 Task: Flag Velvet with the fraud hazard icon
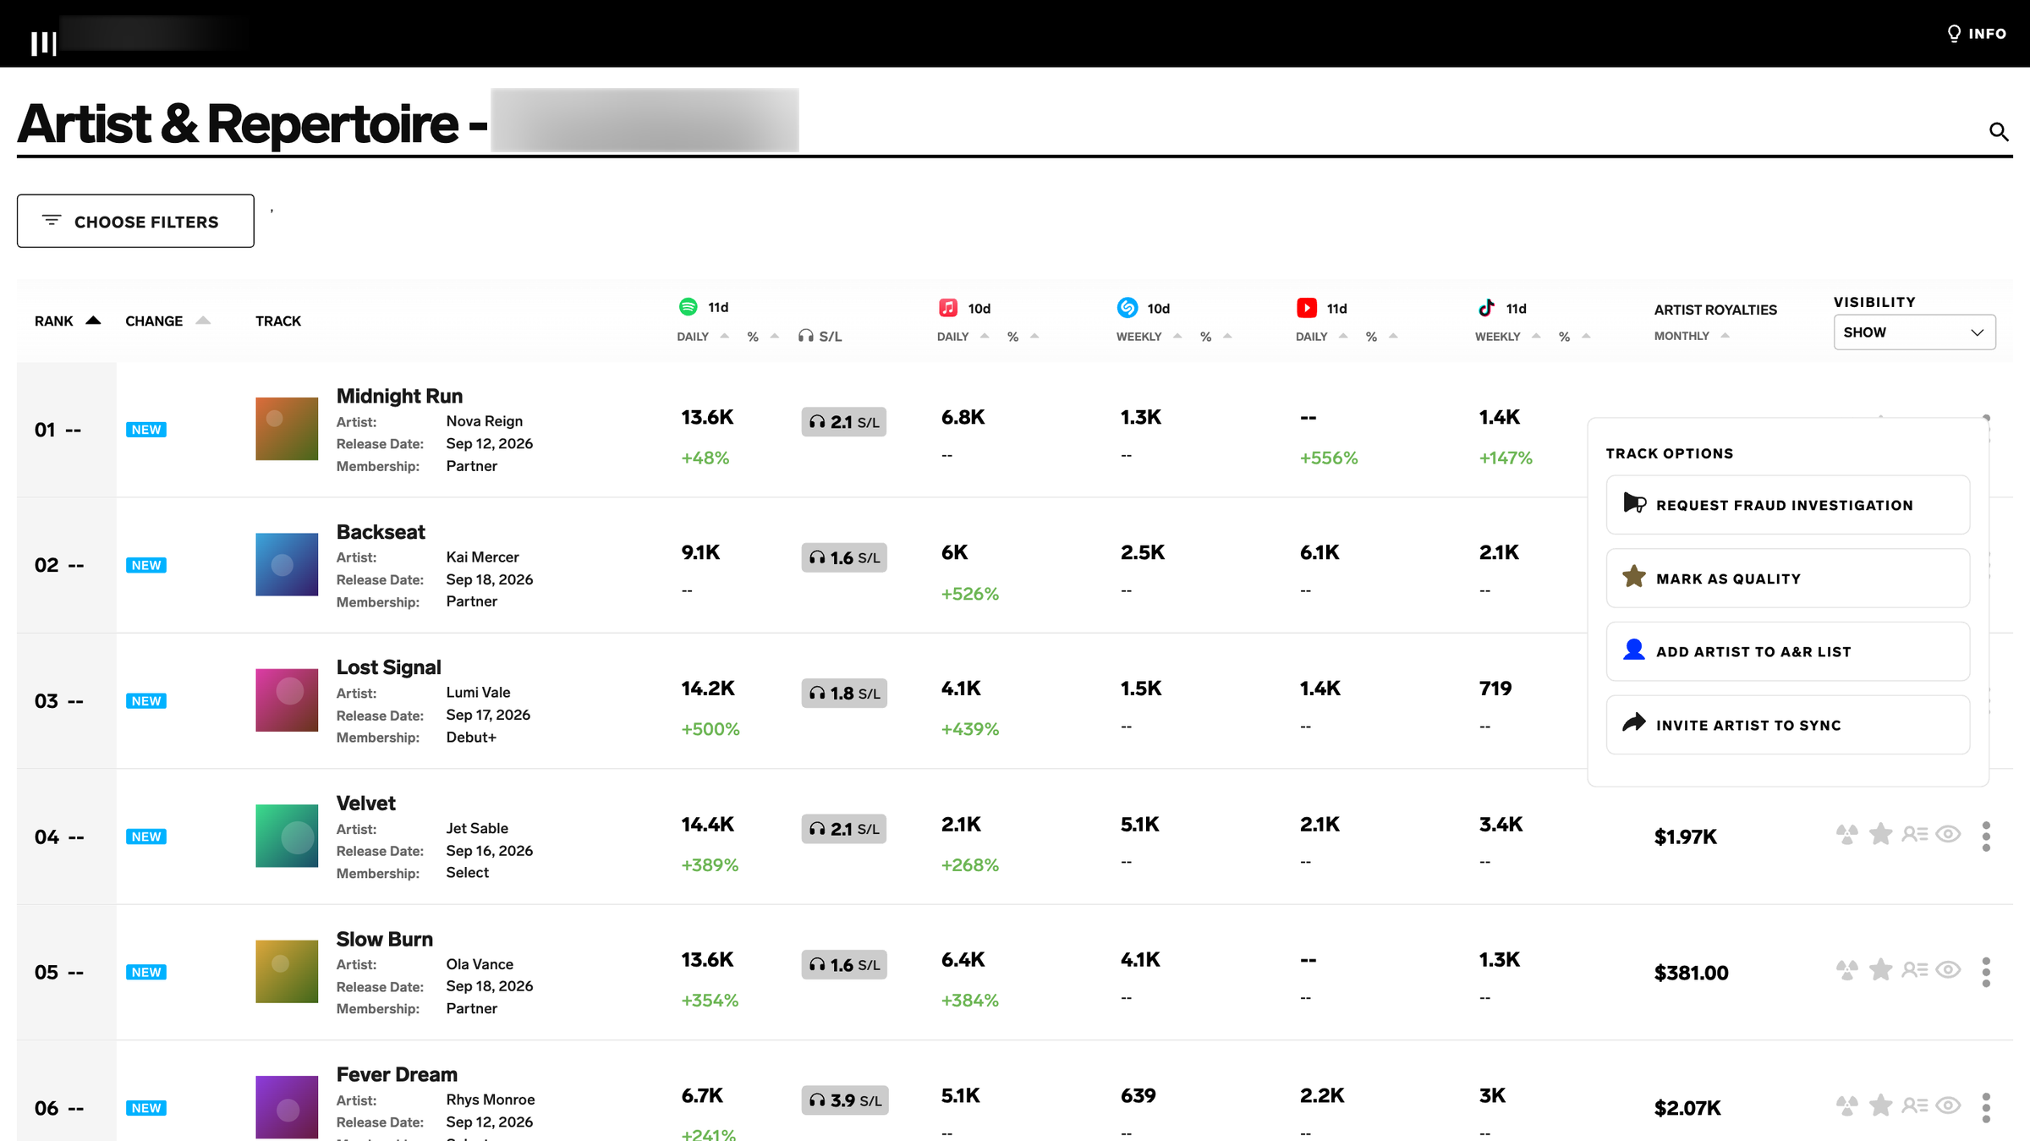[1847, 835]
